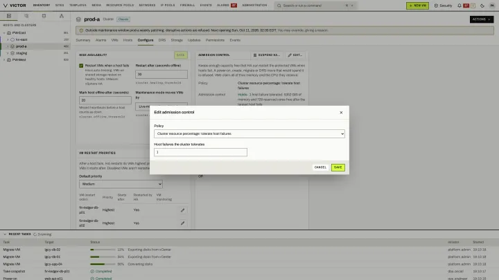Open the Inventory menu
This screenshot has width=499, height=280.
(x=42, y=6)
